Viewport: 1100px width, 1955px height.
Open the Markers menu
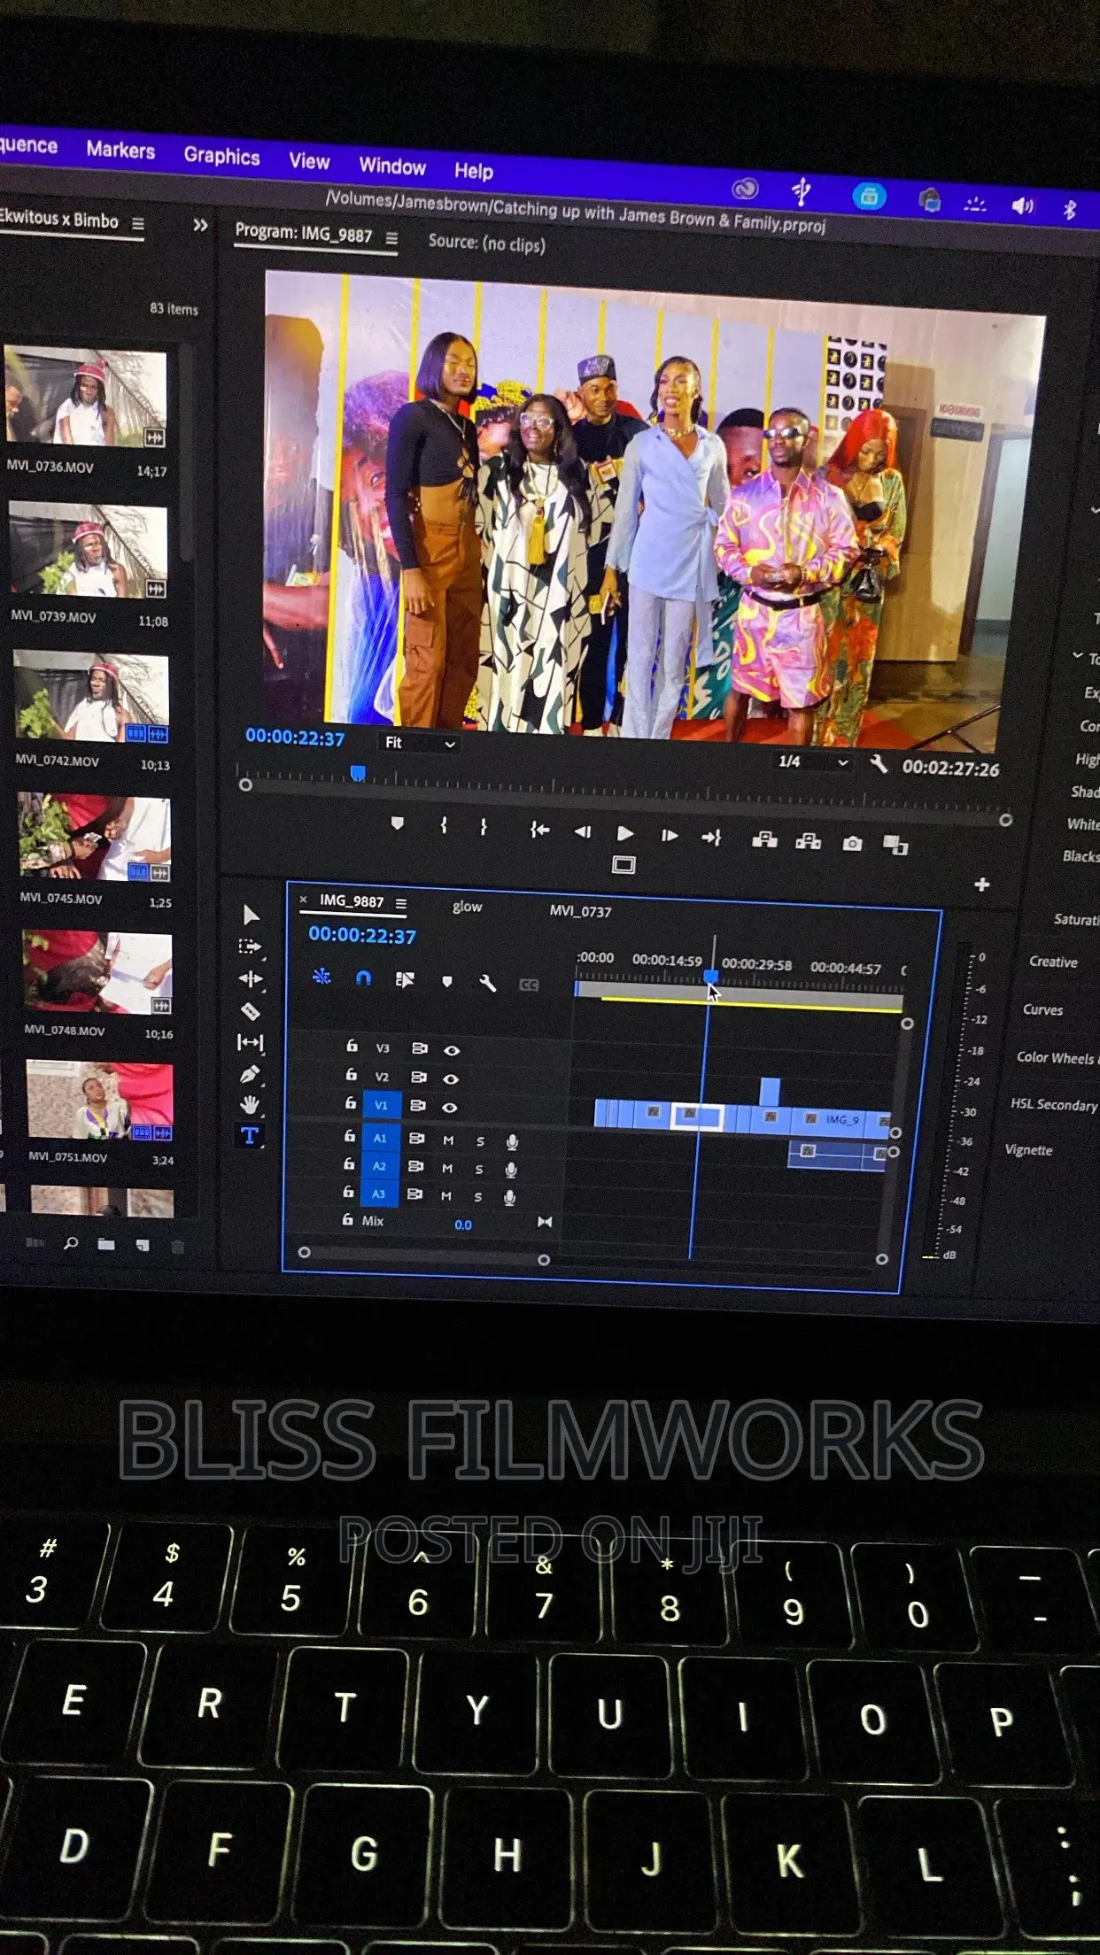tap(120, 150)
